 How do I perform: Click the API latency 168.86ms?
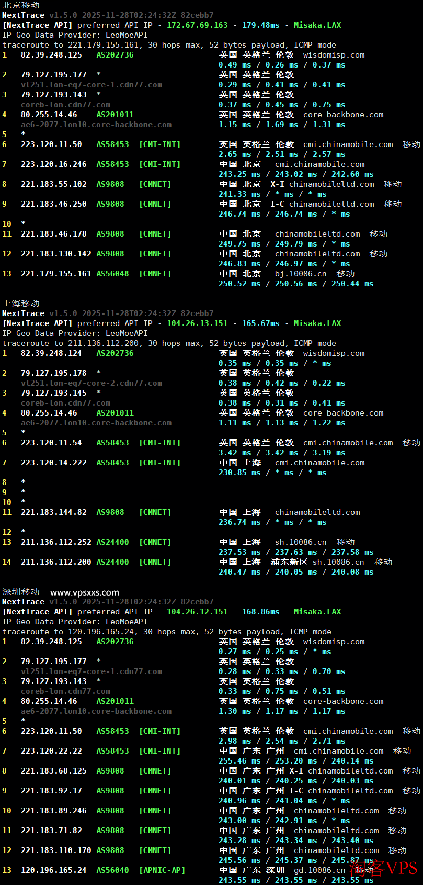point(260,612)
